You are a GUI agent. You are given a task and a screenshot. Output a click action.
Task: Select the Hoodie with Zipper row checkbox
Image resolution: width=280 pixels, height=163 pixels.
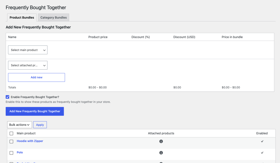(x=11, y=142)
